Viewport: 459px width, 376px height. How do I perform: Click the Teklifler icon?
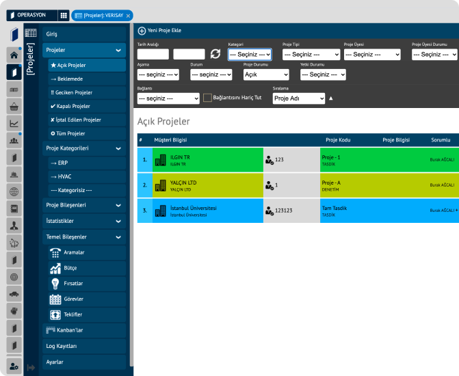pos(55,315)
